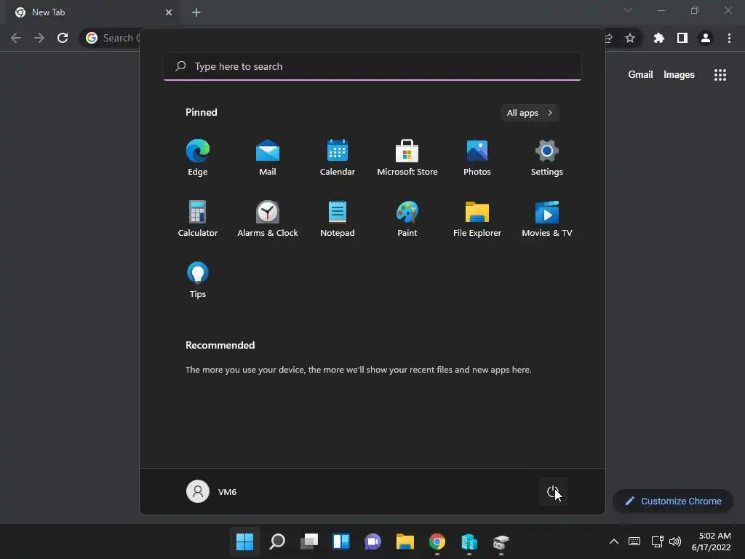
Task: Open Chrome Extensions puzzle icon
Action: tap(659, 38)
